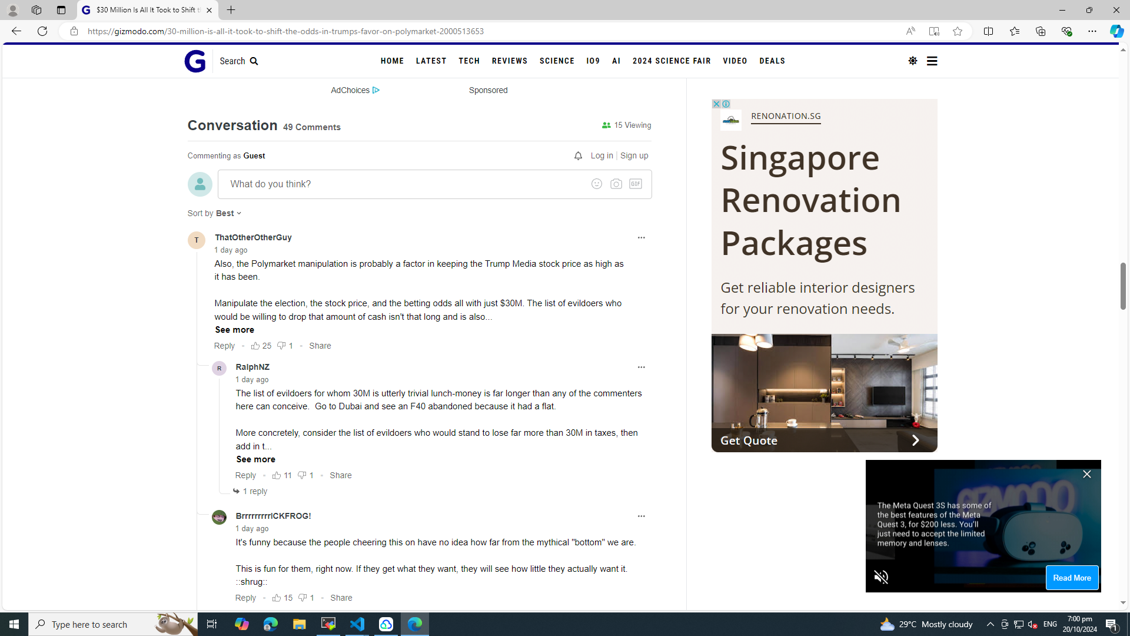Open options menu for RalphNZ comment
Image resolution: width=1130 pixels, height=636 pixels.
[x=641, y=367]
